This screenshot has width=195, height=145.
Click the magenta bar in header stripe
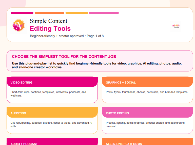point(22,13)
